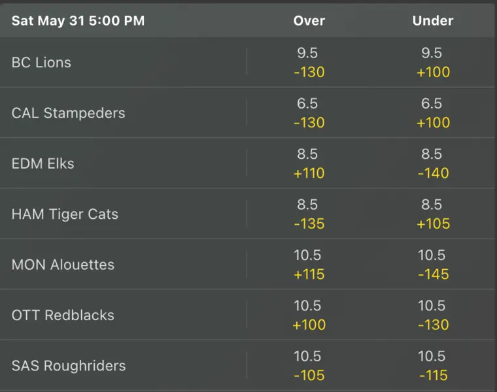Viewport: 497px width, 392px height.
Task: Open the BC Lions team row
Action: [41, 63]
